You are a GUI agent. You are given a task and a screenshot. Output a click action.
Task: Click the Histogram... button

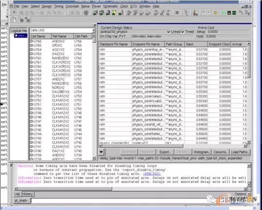tap(202, 152)
